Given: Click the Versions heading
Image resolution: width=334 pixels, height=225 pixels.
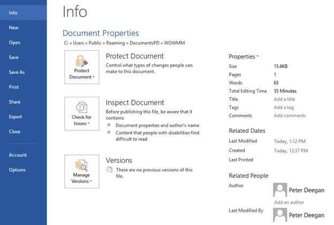Looking at the screenshot, I should pyautogui.click(x=119, y=160).
